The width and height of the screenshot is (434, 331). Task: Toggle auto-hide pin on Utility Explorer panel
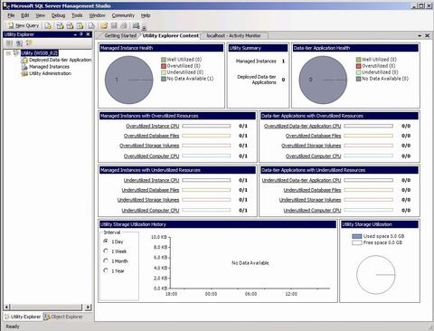click(81, 34)
